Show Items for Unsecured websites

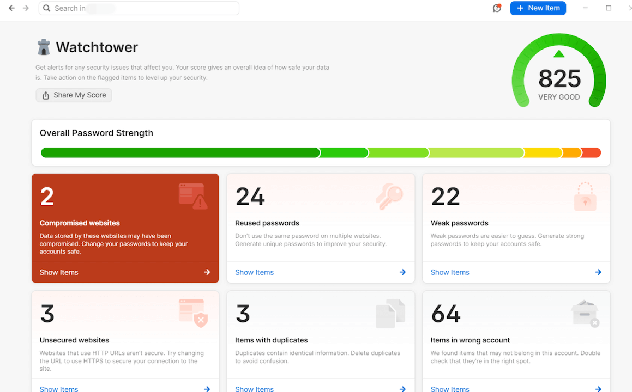[x=59, y=389]
